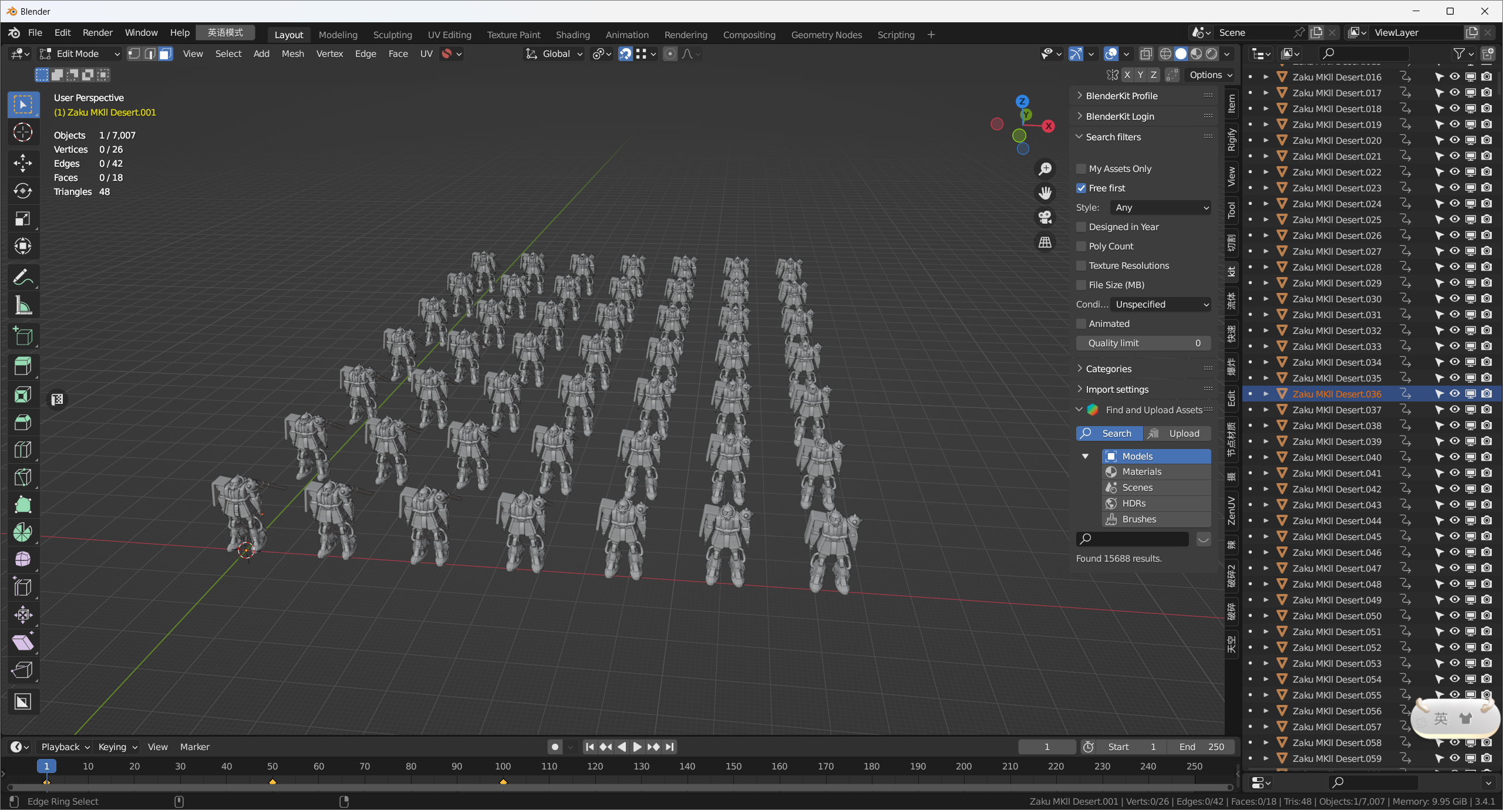The width and height of the screenshot is (1503, 810).
Task: Enable the Animated checkbox
Action: pos(1081,323)
